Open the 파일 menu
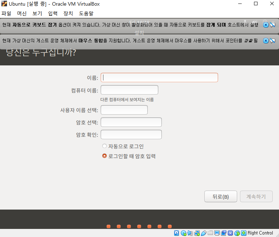 coord(6,13)
